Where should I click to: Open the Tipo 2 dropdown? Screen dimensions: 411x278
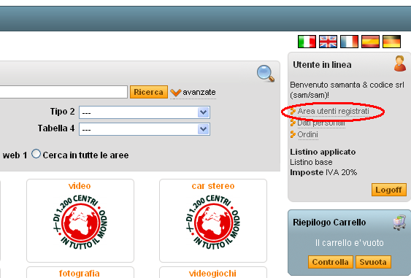[x=145, y=112]
